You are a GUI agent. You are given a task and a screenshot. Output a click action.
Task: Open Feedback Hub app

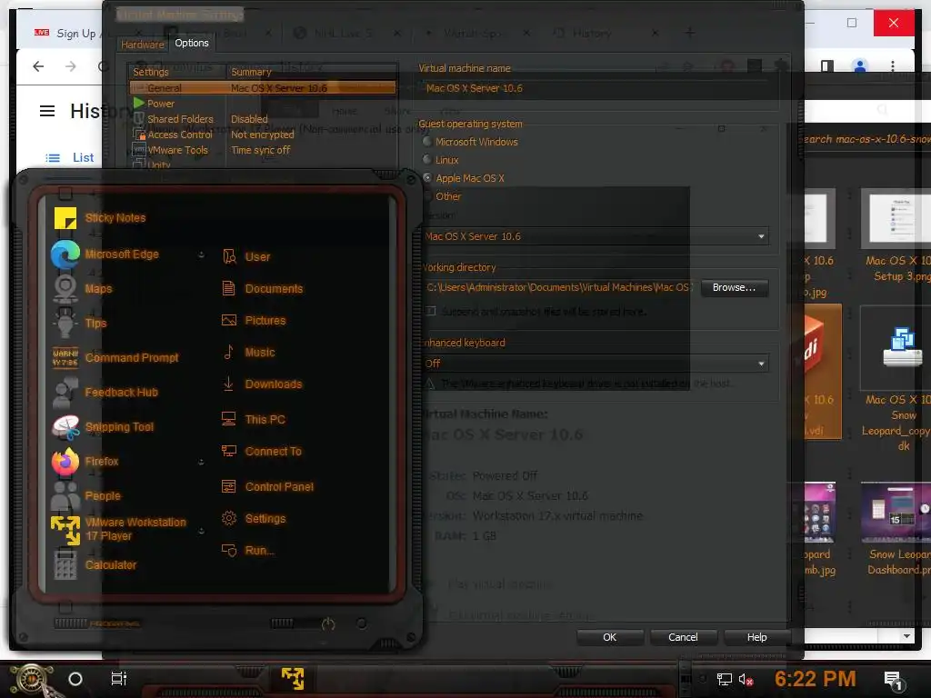105,393
